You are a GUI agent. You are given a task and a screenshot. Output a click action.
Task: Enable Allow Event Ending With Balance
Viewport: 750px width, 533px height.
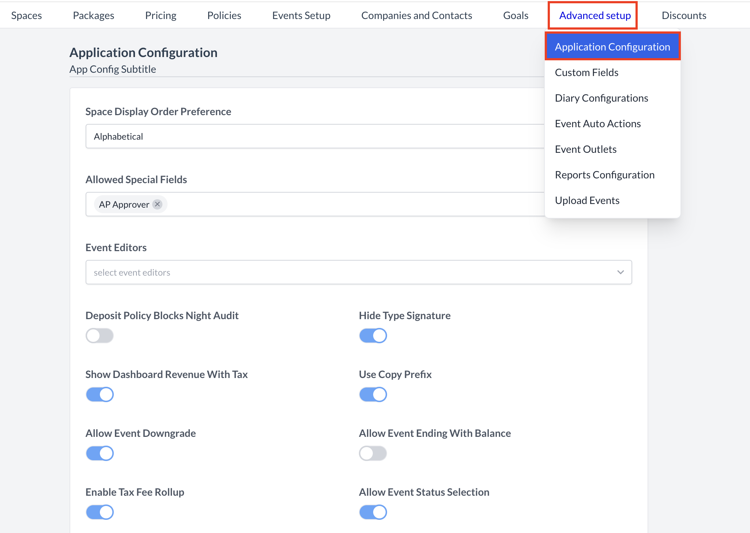373,453
